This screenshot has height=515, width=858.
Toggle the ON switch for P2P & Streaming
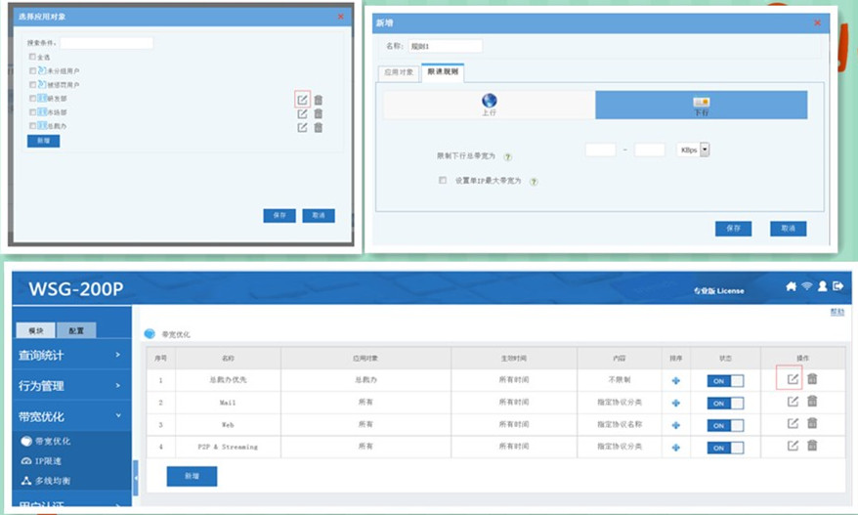point(725,448)
